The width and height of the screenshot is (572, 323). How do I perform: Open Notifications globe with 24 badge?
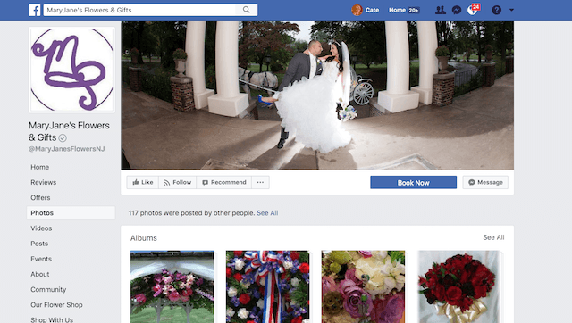473,10
